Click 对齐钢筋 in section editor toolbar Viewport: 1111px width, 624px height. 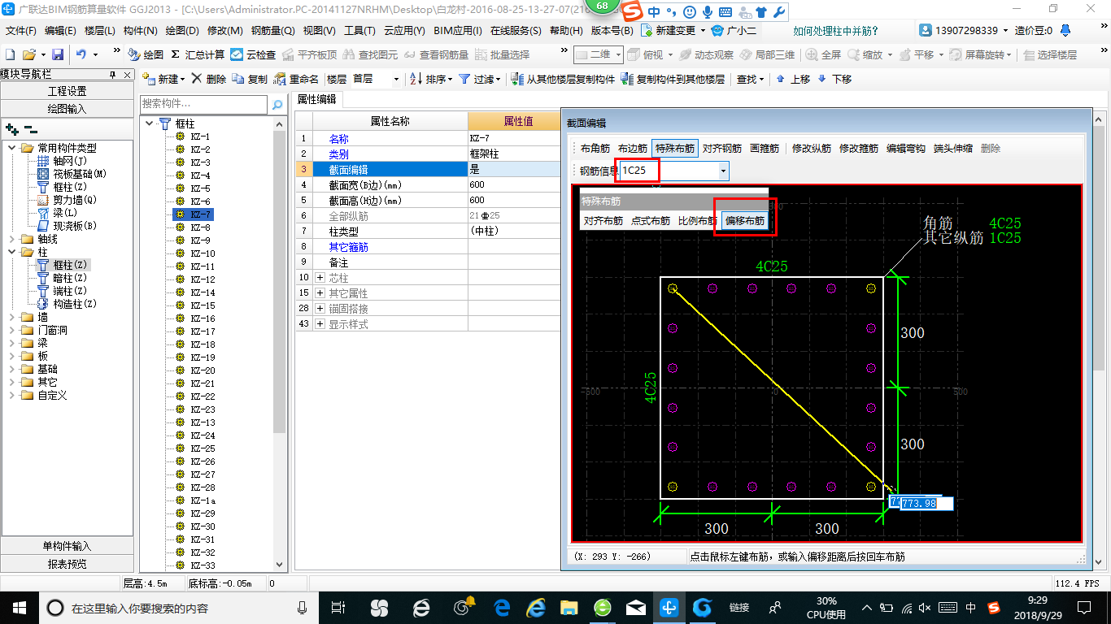(722, 149)
